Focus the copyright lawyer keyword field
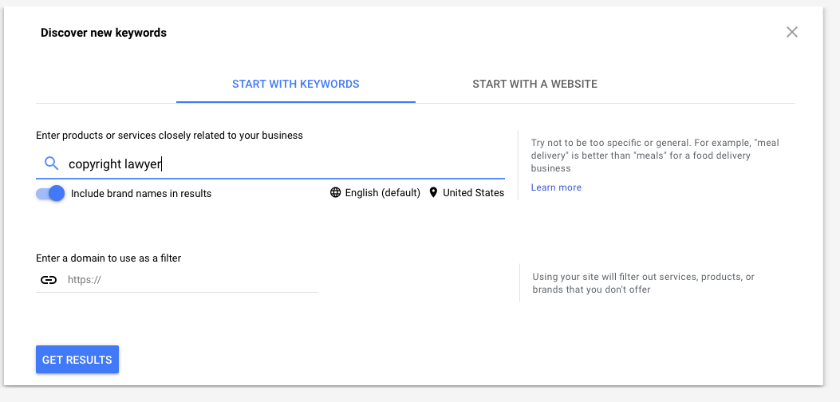 [270, 164]
